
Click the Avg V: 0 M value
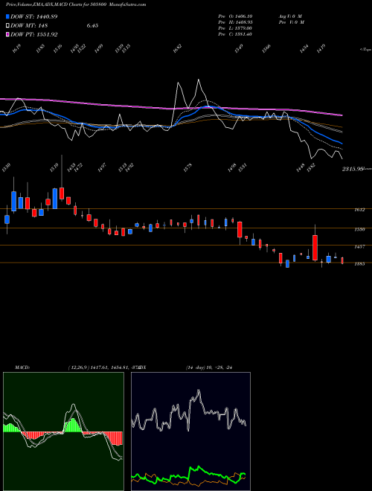(x=291, y=16)
